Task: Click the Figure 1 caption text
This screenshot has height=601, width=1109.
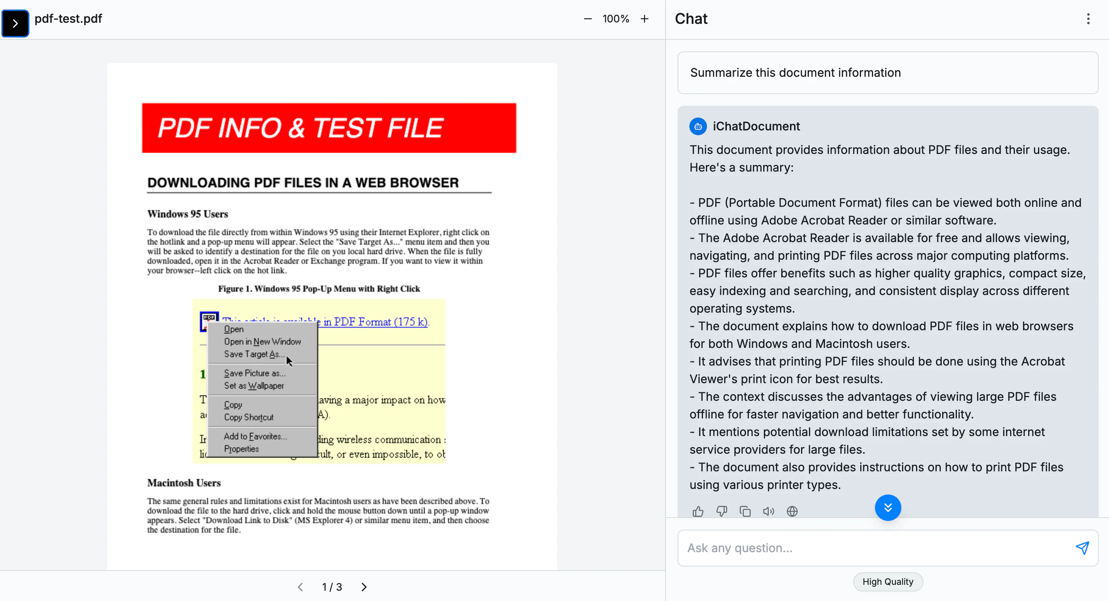Action: [319, 288]
